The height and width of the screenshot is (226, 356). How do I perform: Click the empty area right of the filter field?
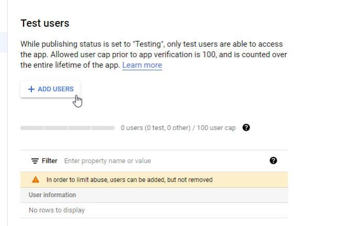coord(220,161)
